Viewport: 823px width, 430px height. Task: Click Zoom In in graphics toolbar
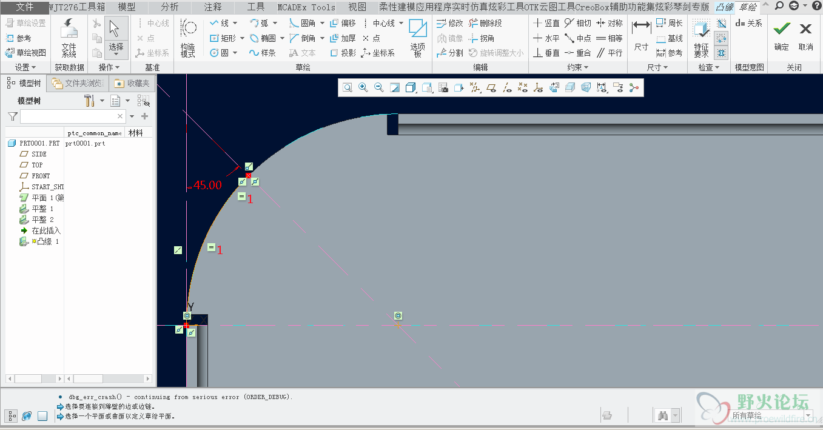point(363,88)
